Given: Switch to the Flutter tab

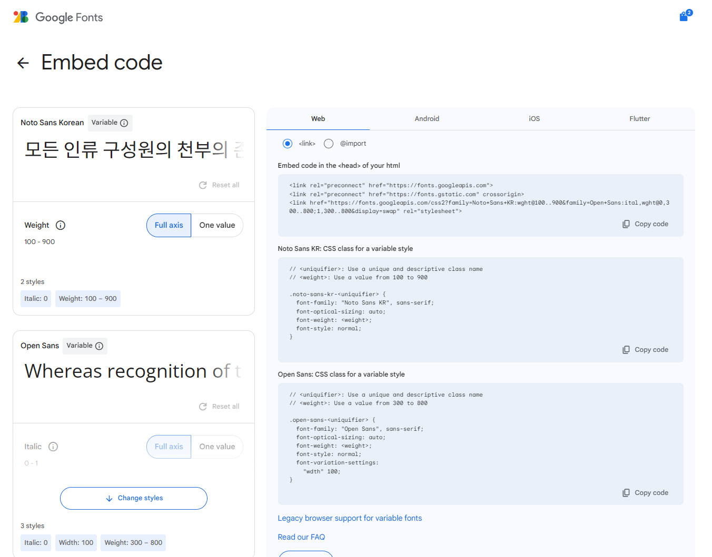Looking at the screenshot, I should point(640,119).
